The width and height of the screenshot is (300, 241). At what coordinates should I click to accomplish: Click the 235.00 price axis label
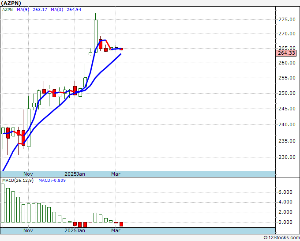point(287,141)
